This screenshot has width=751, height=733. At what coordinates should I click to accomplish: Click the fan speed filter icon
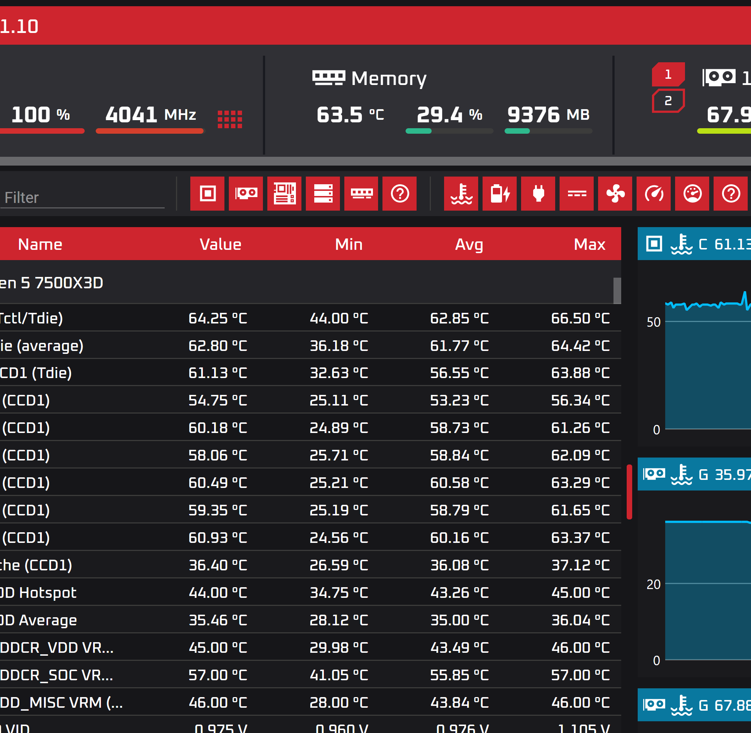615,193
